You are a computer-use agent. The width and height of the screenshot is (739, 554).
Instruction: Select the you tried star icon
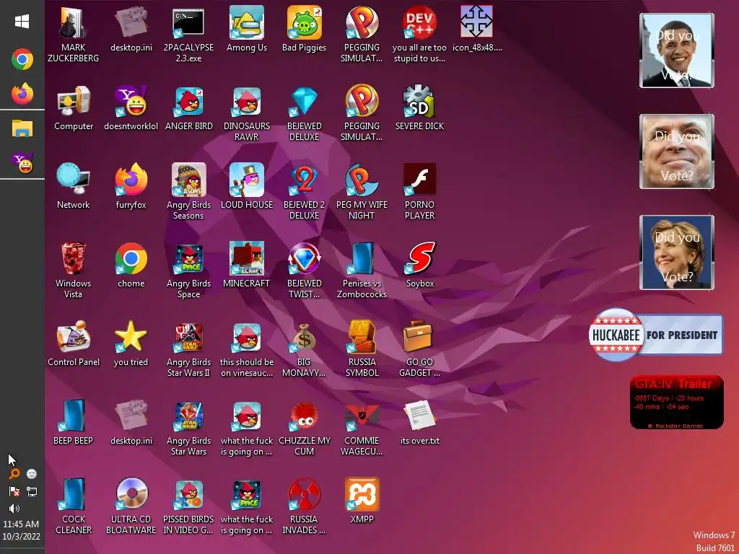click(131, 343)
